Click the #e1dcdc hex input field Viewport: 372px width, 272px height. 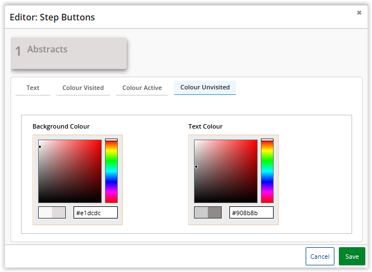click(95, 212)
